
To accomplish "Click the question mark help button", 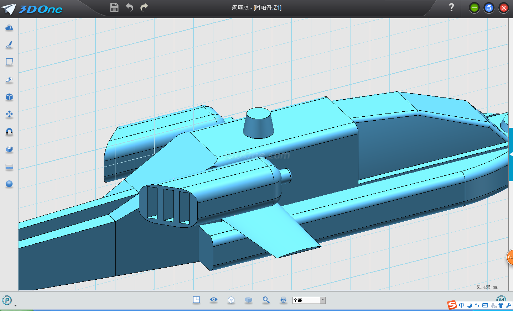I will [x=451, y=7].
